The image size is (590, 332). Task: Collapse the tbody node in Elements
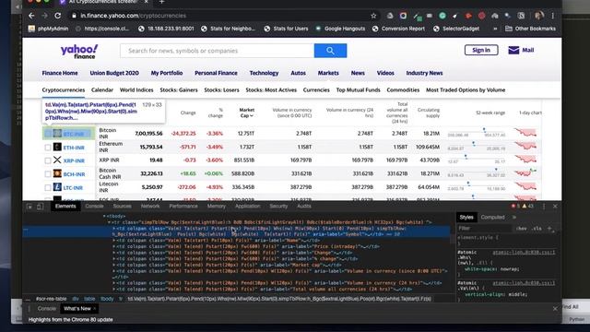tap(104, 216)
